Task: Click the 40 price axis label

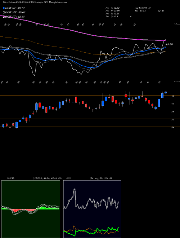Action: [x=172, y=104]
